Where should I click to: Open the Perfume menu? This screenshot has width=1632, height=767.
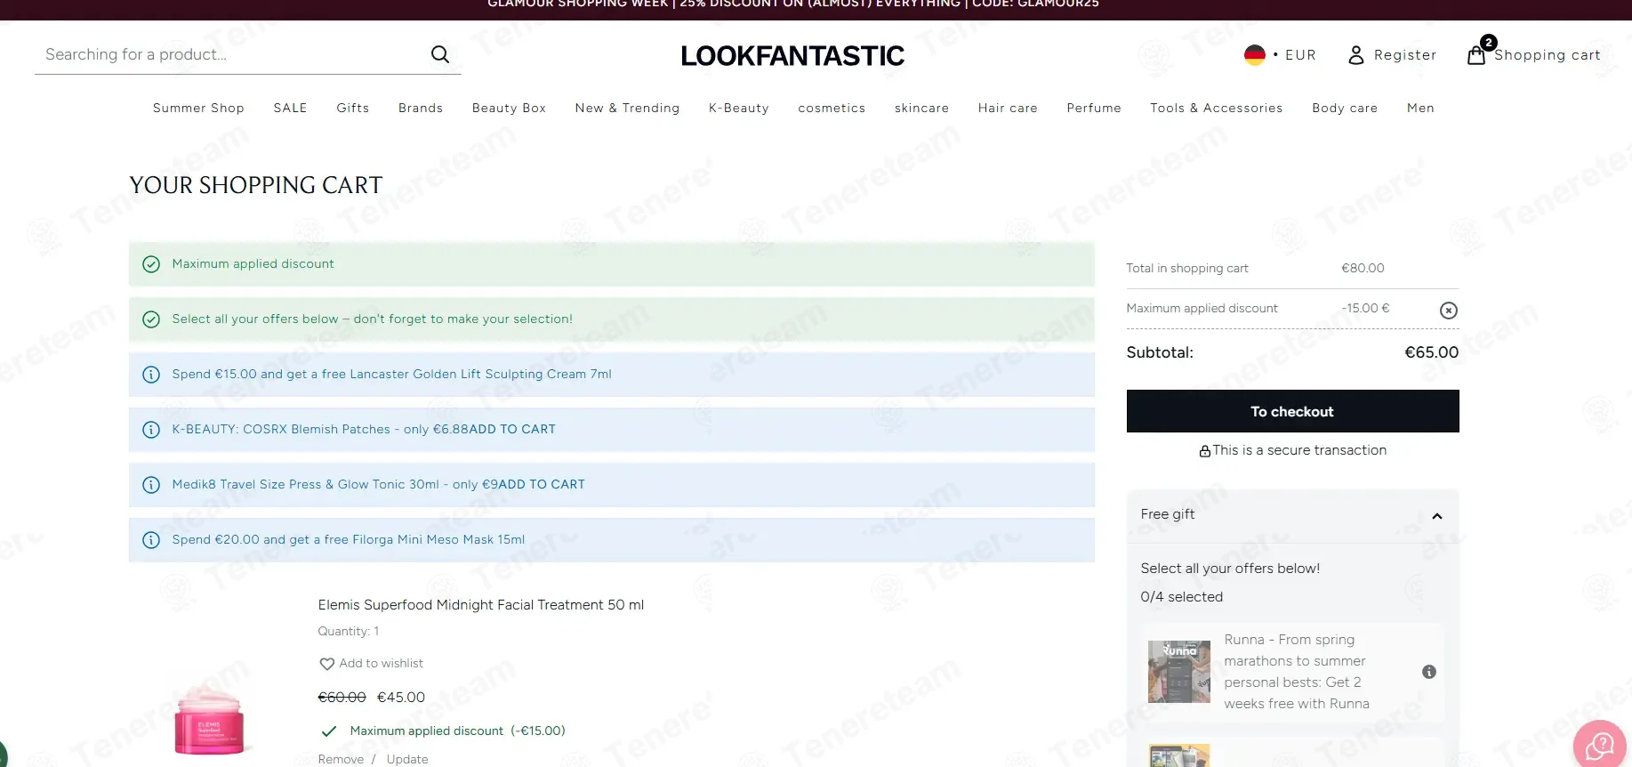[1094, 108]
